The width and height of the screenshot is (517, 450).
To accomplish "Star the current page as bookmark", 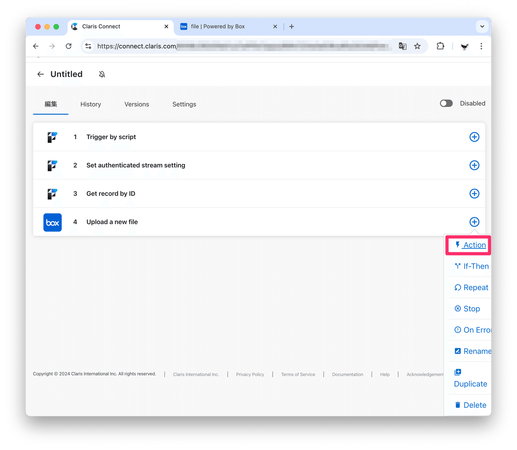I will pyautogui.click(x=417, y=46).
